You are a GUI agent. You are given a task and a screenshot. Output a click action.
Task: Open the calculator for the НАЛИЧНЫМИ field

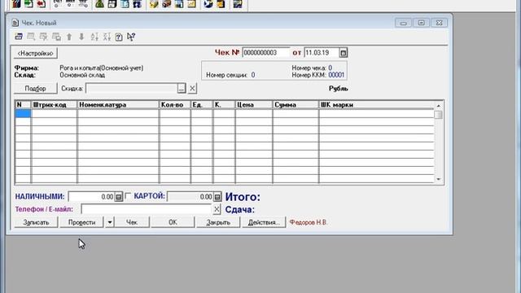click(x=119, y=197)
